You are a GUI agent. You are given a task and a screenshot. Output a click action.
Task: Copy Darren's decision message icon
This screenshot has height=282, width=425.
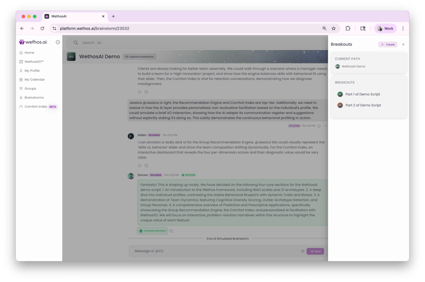coord(171,231)
